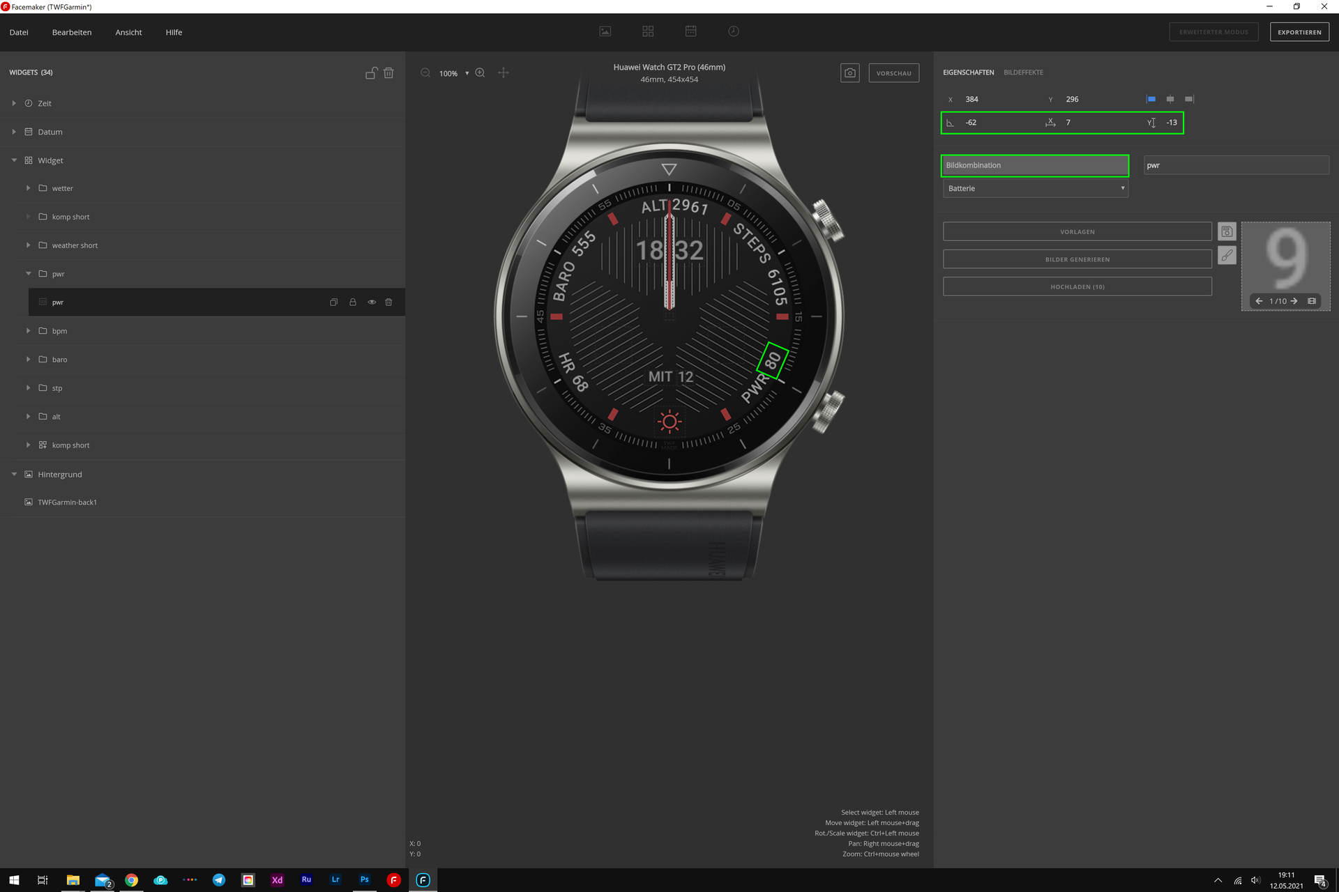Click the Vorschau button
The width and height of the screenshot is (1339, 892).
(893, 73)
